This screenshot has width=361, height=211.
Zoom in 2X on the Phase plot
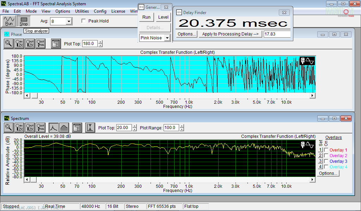pyautogui.click(x=20, y=44)
